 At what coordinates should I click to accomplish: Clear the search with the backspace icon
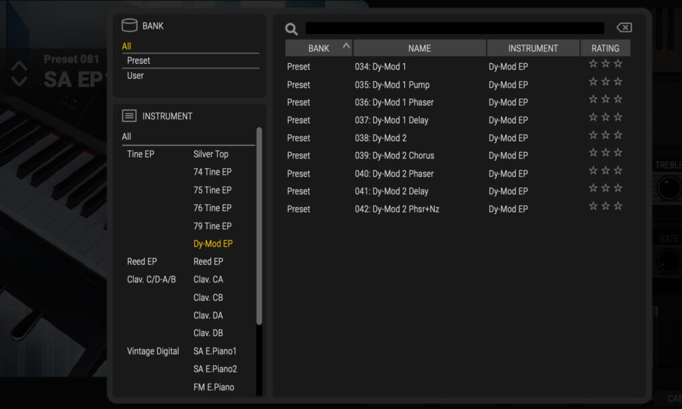623,27
